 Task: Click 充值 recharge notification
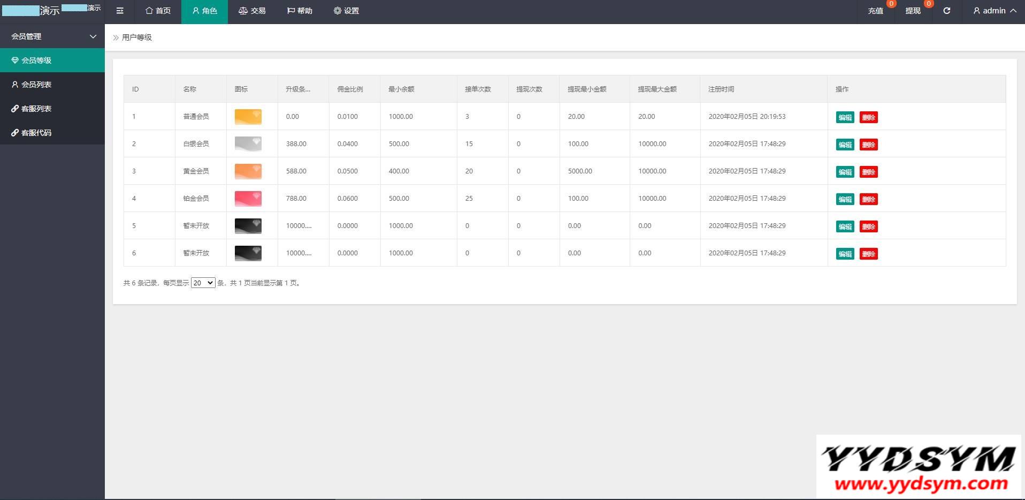(876, 11)
